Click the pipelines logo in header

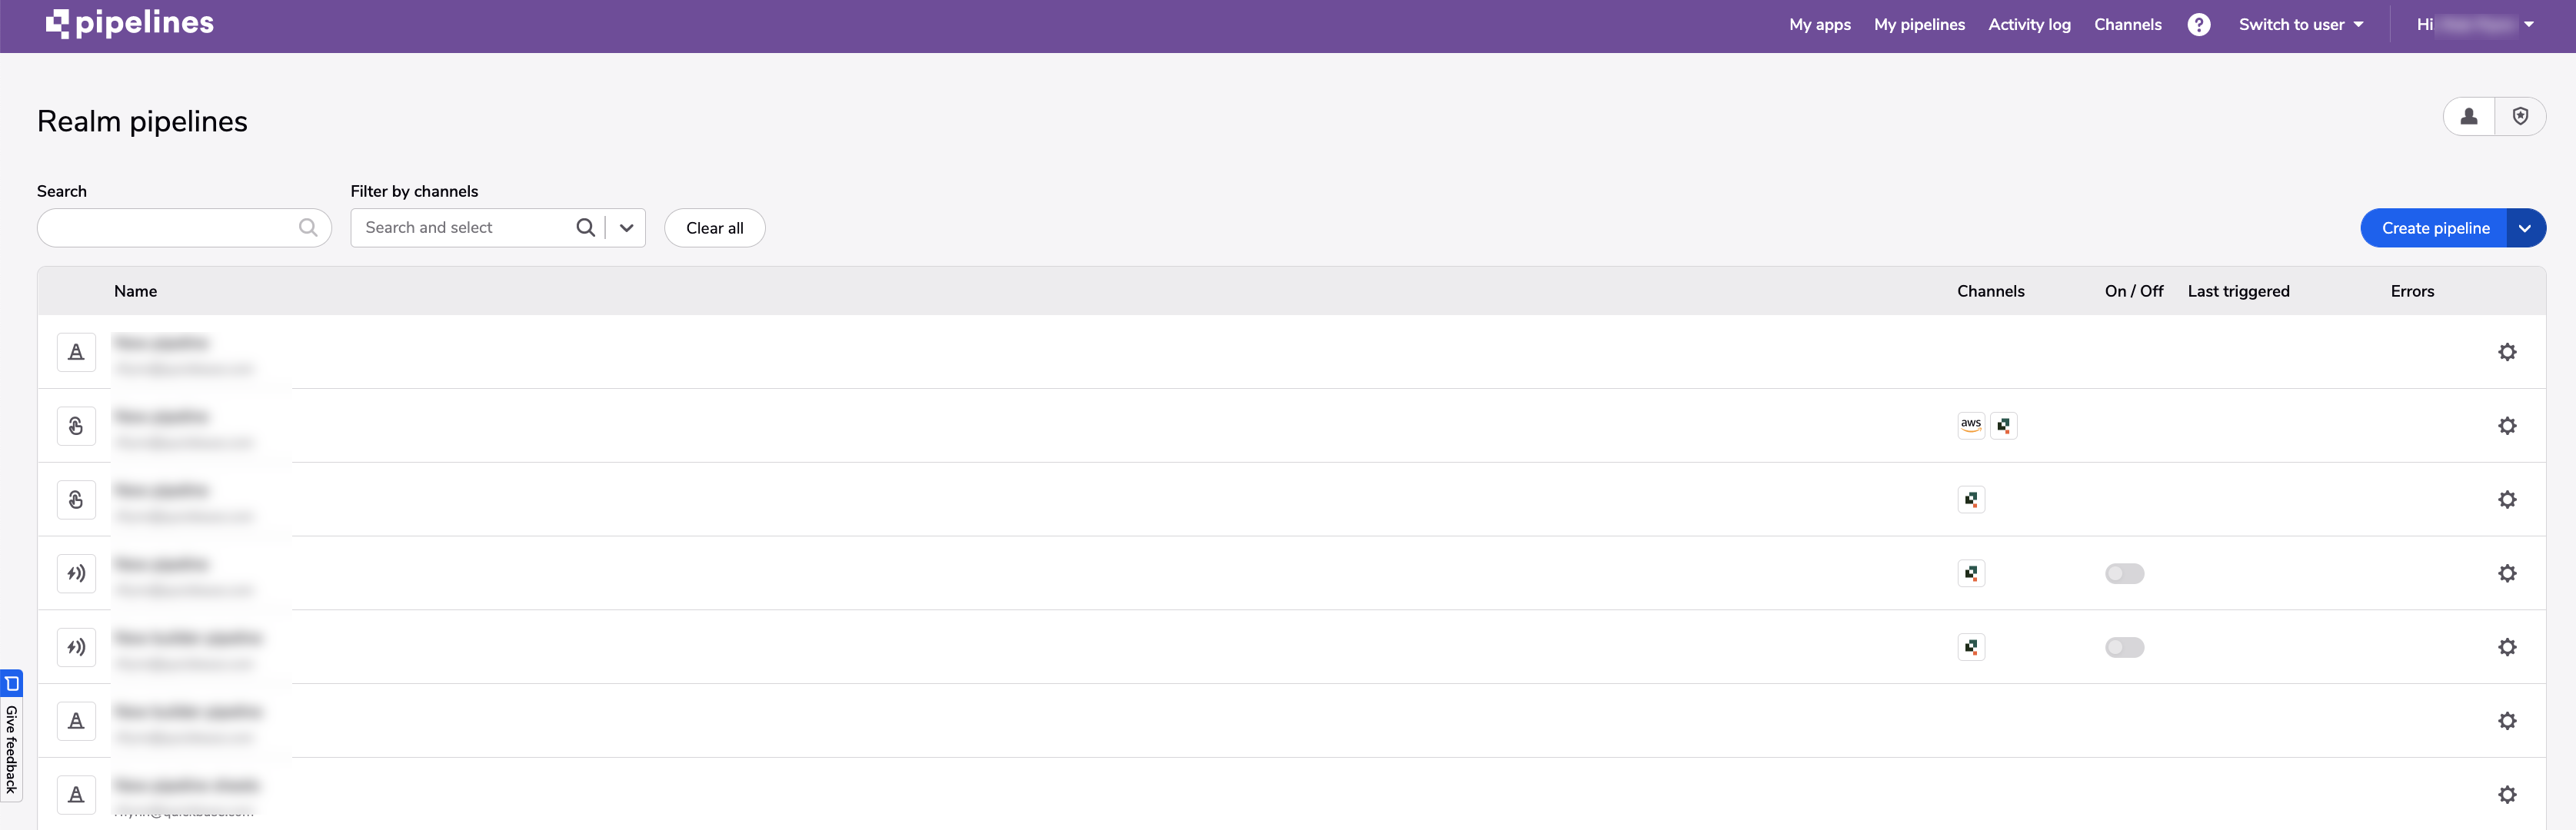point(130,23)
